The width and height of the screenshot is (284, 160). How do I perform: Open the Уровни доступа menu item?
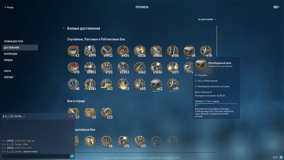(13, 41)
